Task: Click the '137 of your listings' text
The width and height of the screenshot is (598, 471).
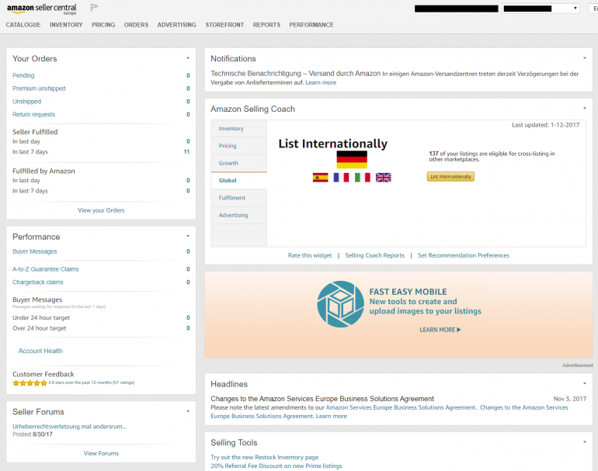Action: click(x=492, y=156)
